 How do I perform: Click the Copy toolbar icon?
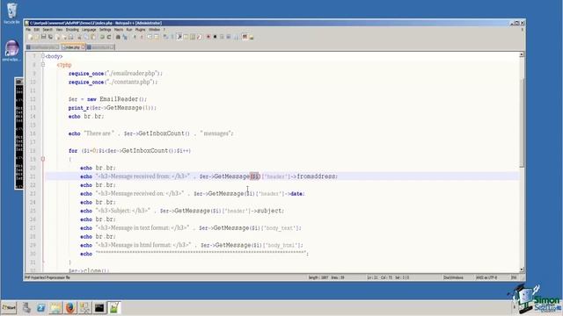click(x=86, y=37)
